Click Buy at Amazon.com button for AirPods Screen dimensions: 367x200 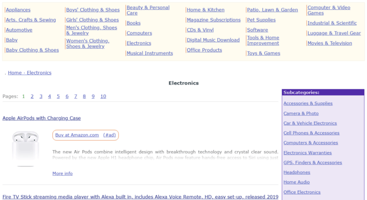point(85,135)
